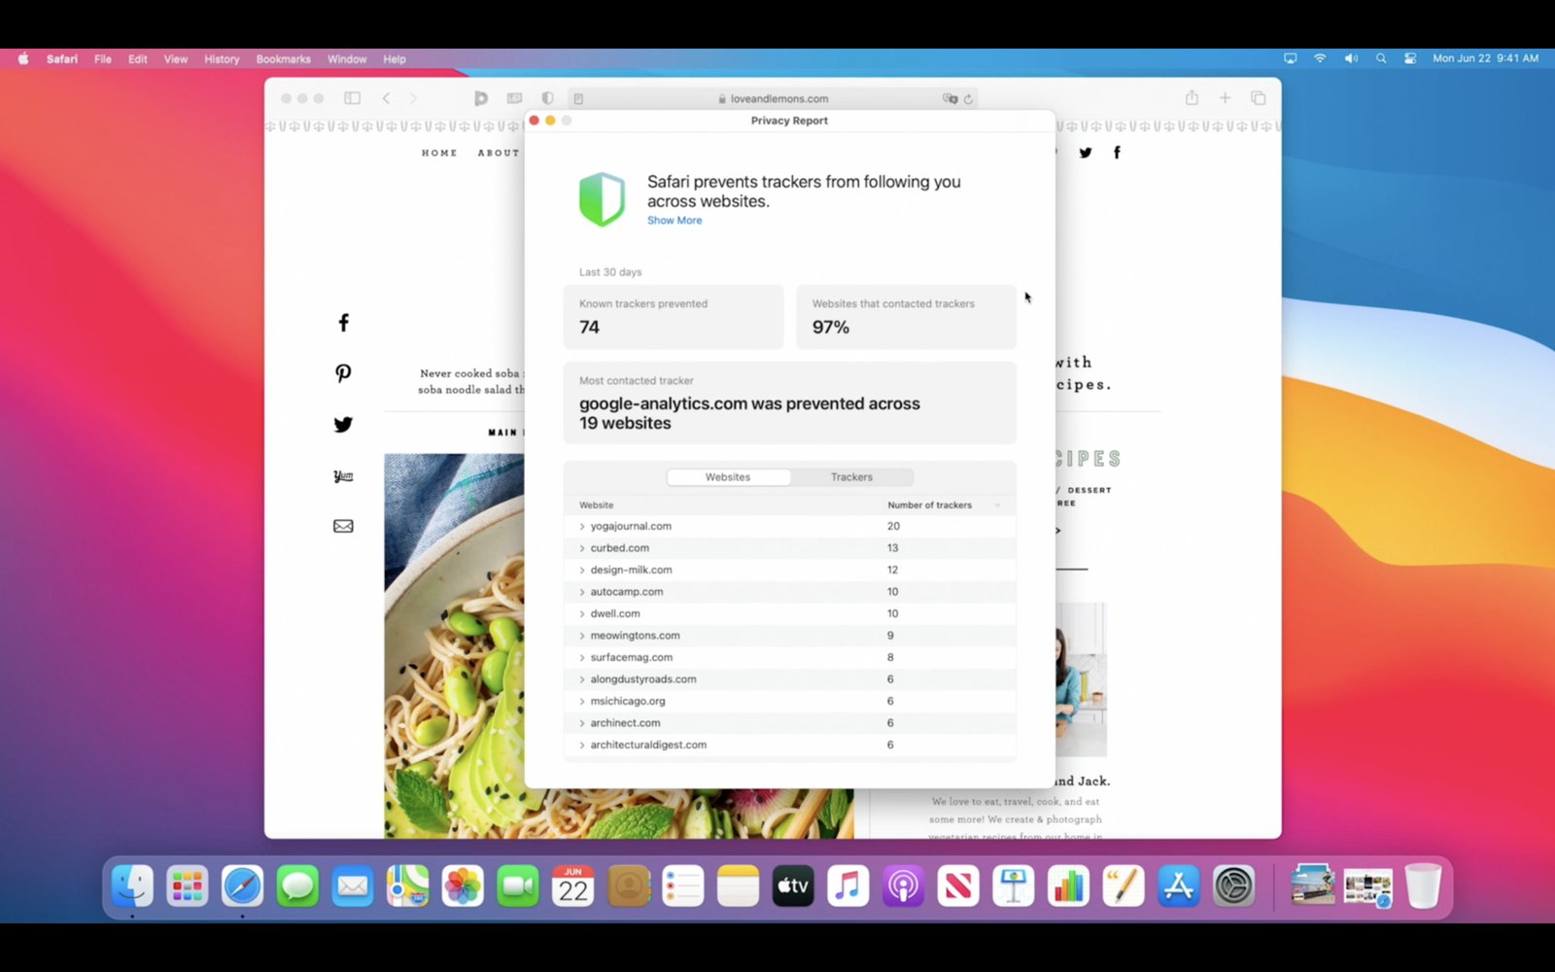The width and height of the screenshot is (1555, 972).
Task: Open Apple TV from the Dock
Action: click(x=793, y=885)
